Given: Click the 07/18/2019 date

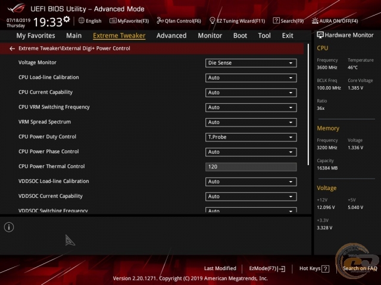Looking at the screenshot, I should click(18, 20).
